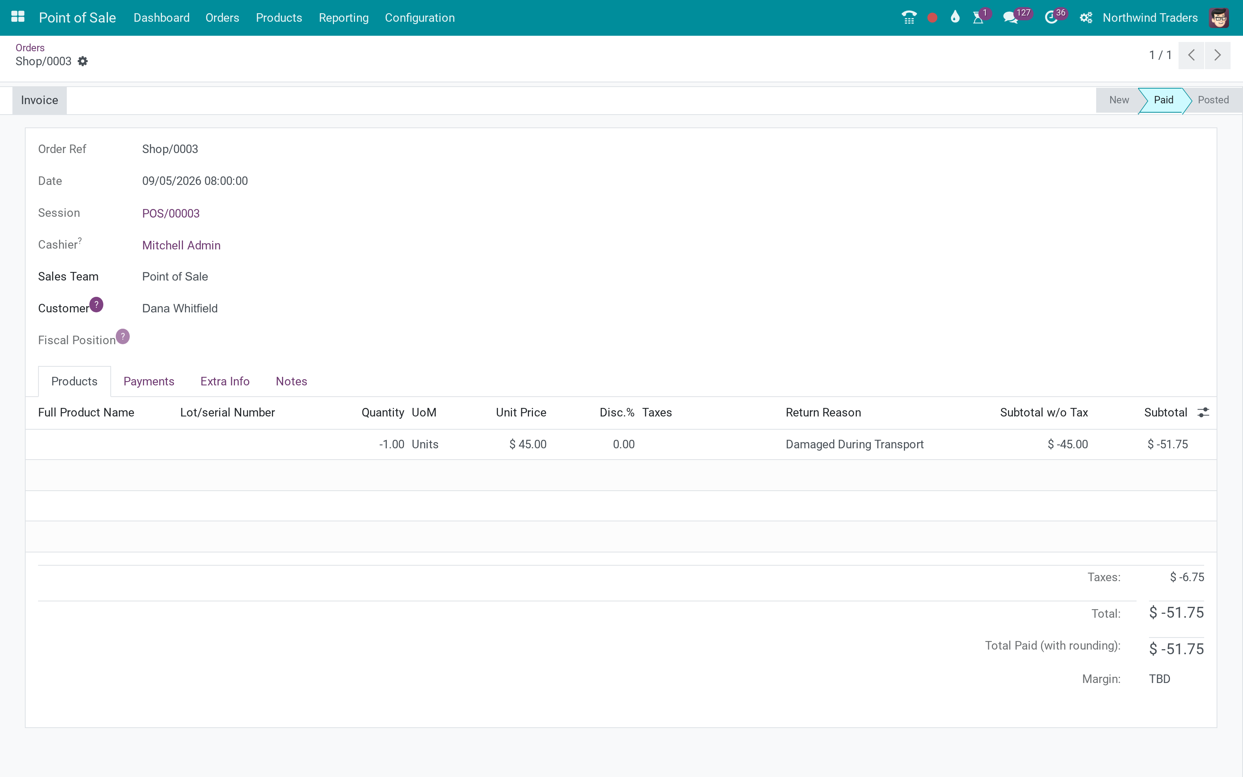
Task: Click the Units UoM cell
Action: point(425,444)
